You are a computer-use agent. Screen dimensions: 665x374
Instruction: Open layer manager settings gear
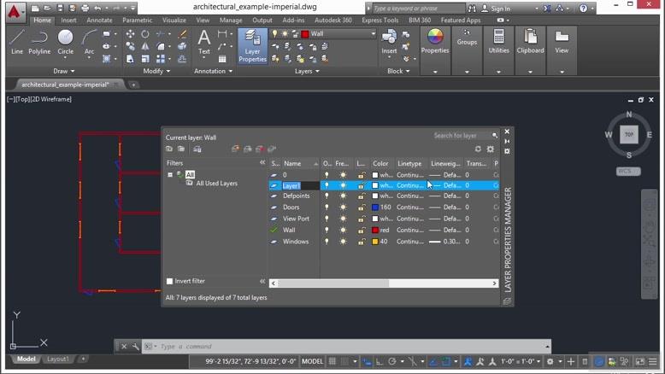[491, 149]
